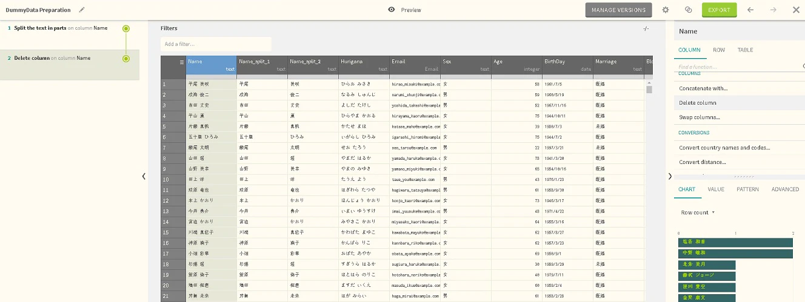
Task: Open the PATTERN tab
Action: pos(747,189)
